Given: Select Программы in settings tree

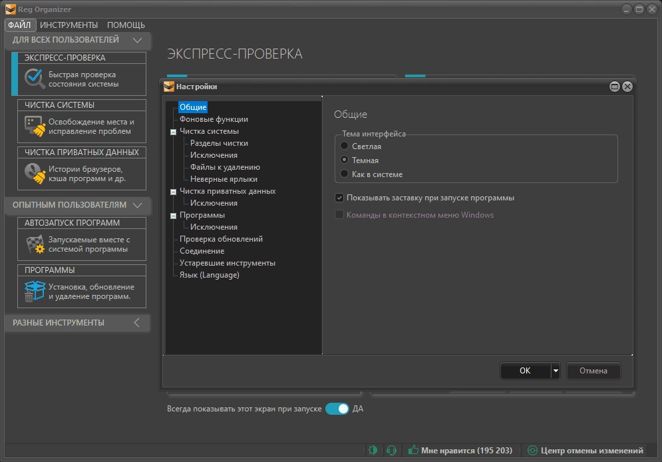Looking at the screenshot, I should click(x=202, y=215).
